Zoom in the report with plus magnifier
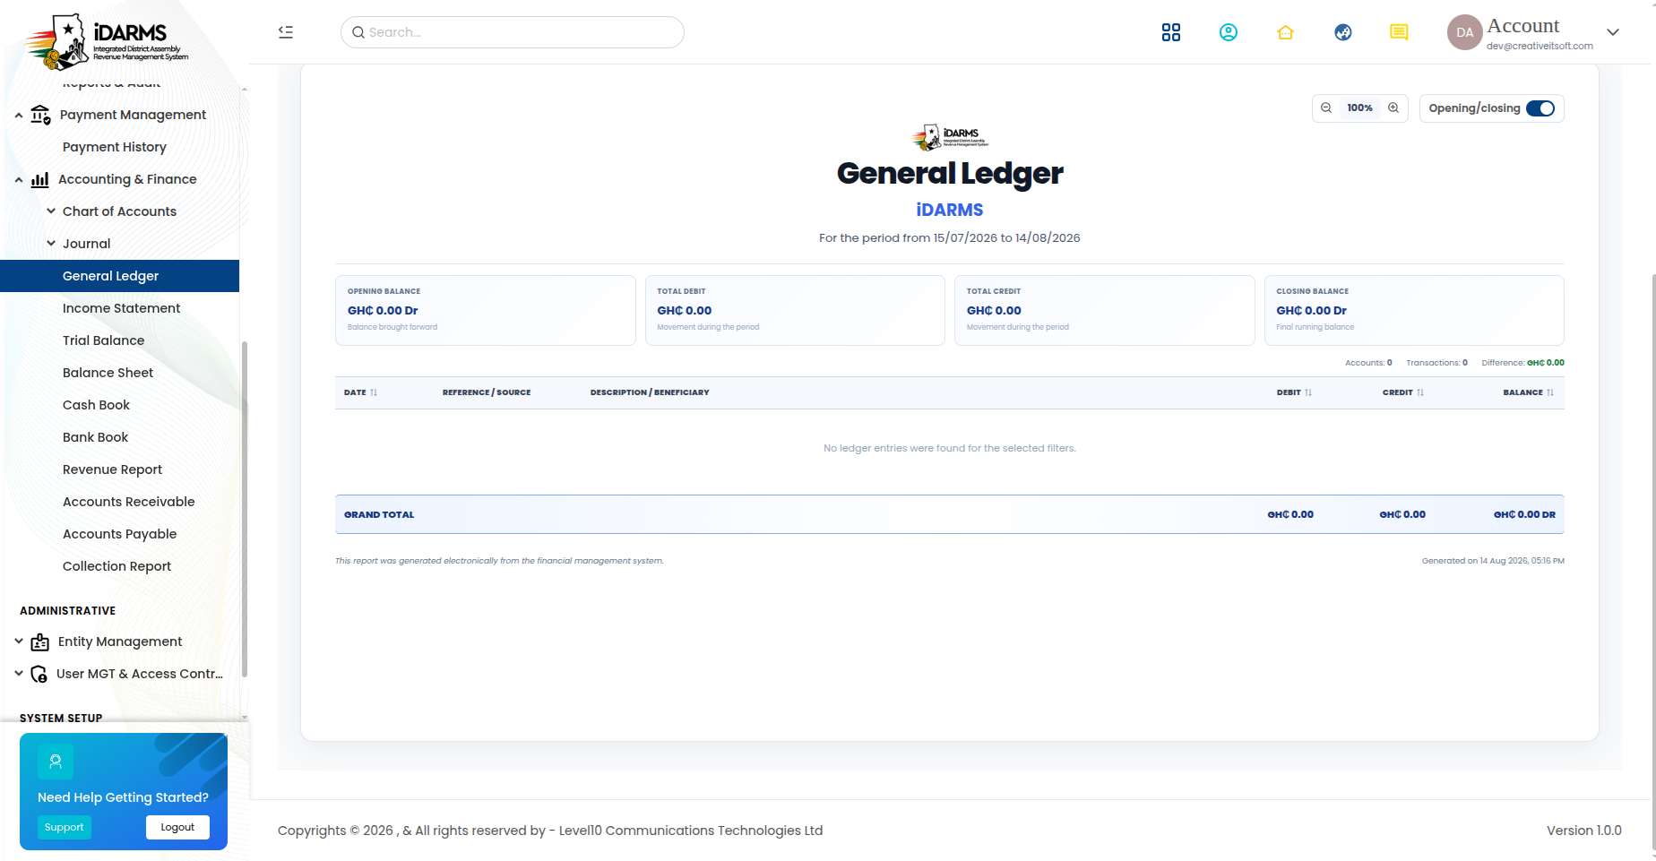The height and width of the screenshot is (861, 1656). pos(1393,108)
